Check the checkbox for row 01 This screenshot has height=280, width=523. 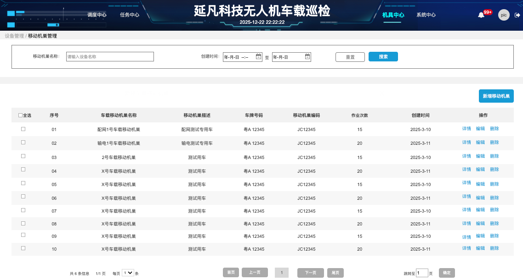pos(23,129)
